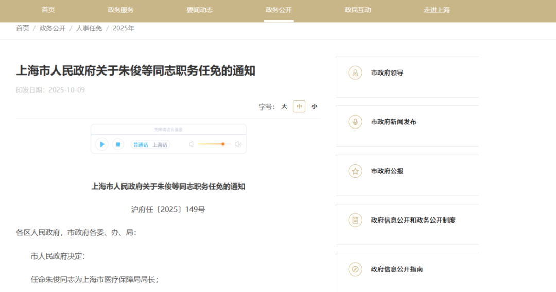The image size is (556, 292).
Task: Click the line 市人民政府决定
Action: coord(58,256)
